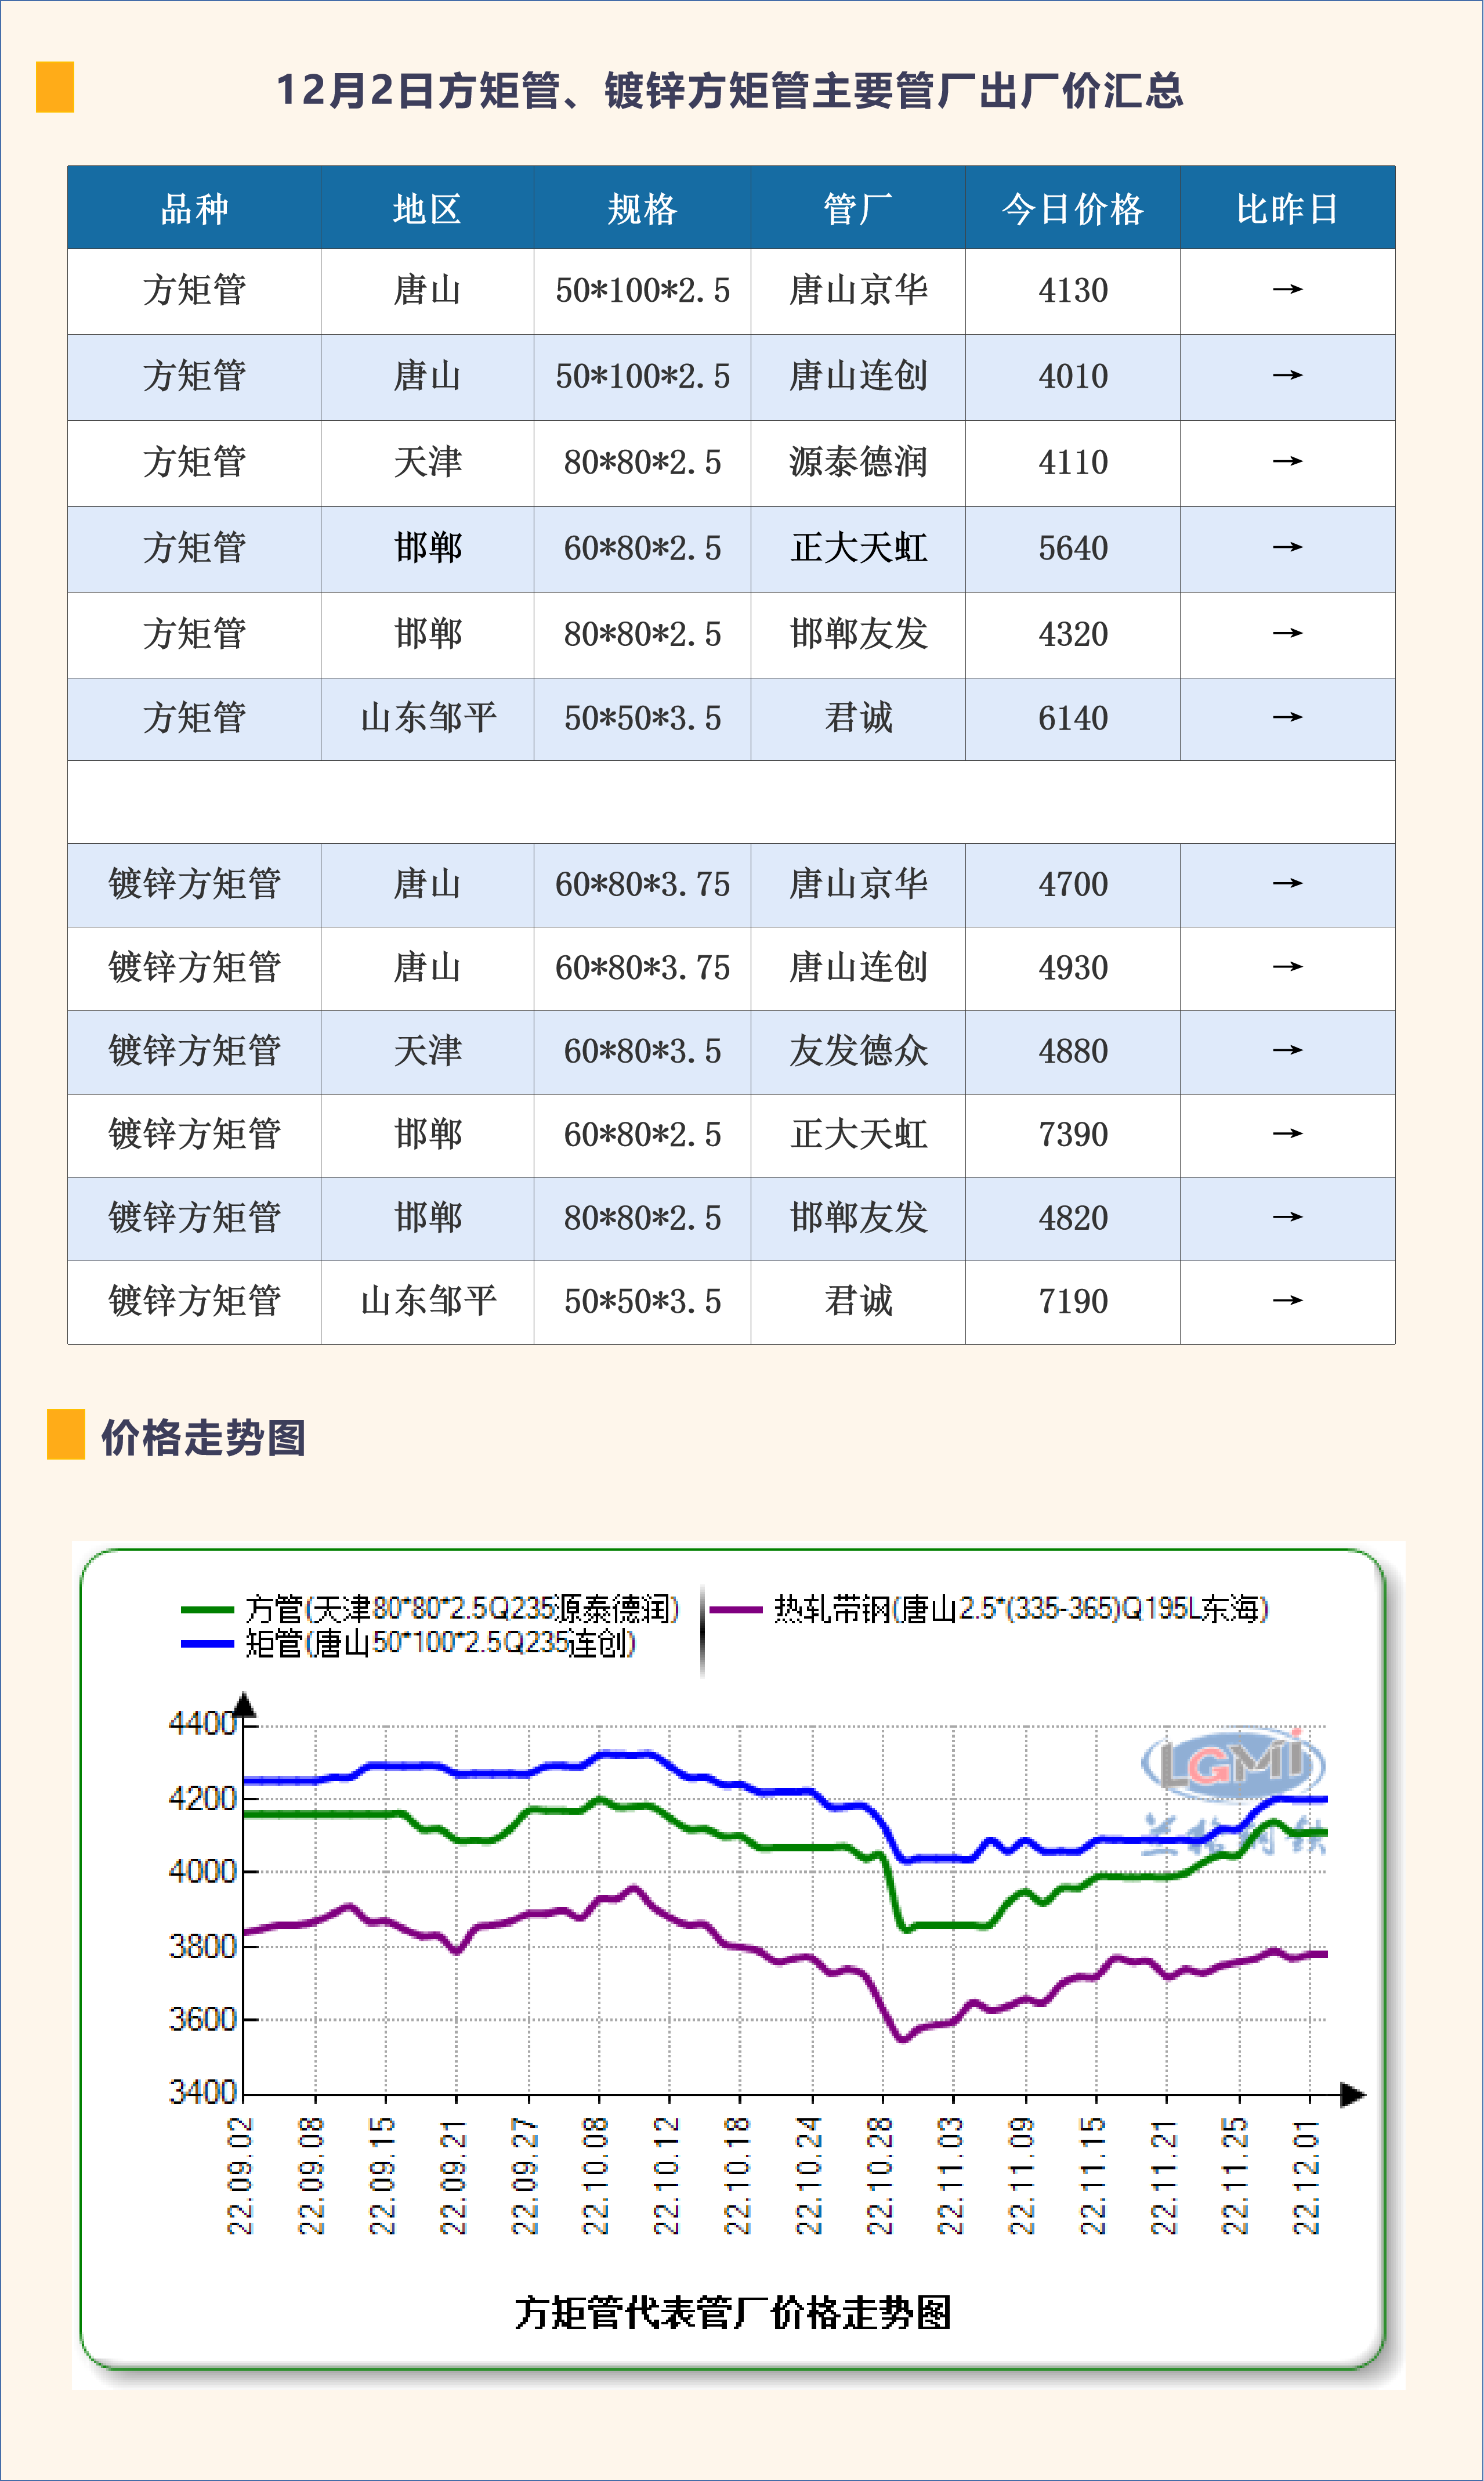Click the blue legend line for 矩管 唐山
This screenshot has height=2481, width=1484.
click(x=207, y=1644)
